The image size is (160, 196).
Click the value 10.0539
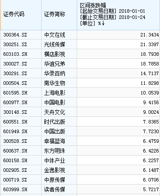pos(149,93)
